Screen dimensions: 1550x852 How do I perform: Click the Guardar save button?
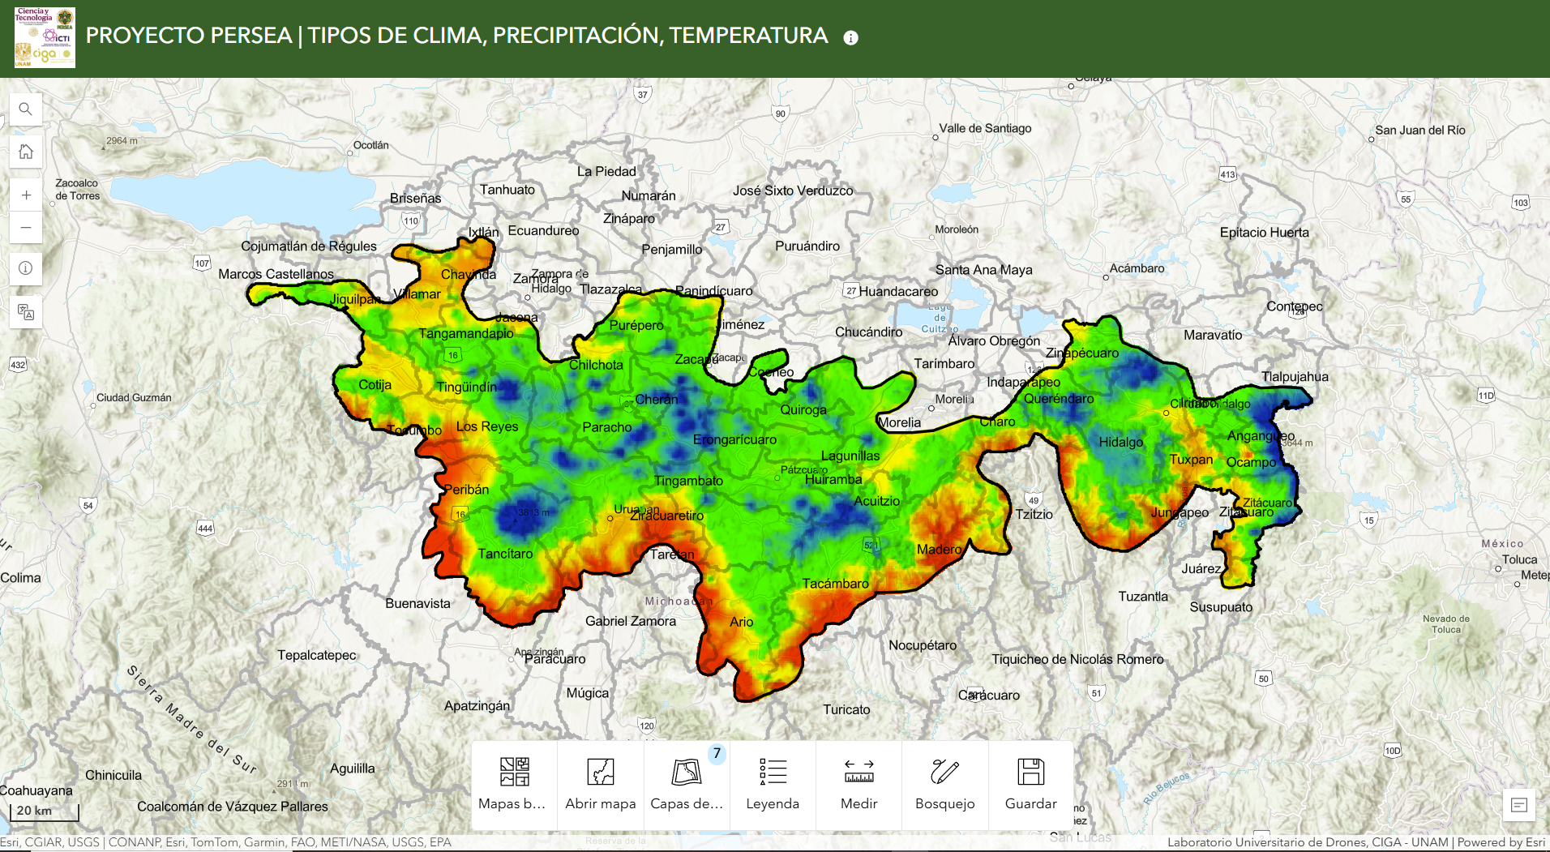pyautogui.click(x=1030, y=784)
